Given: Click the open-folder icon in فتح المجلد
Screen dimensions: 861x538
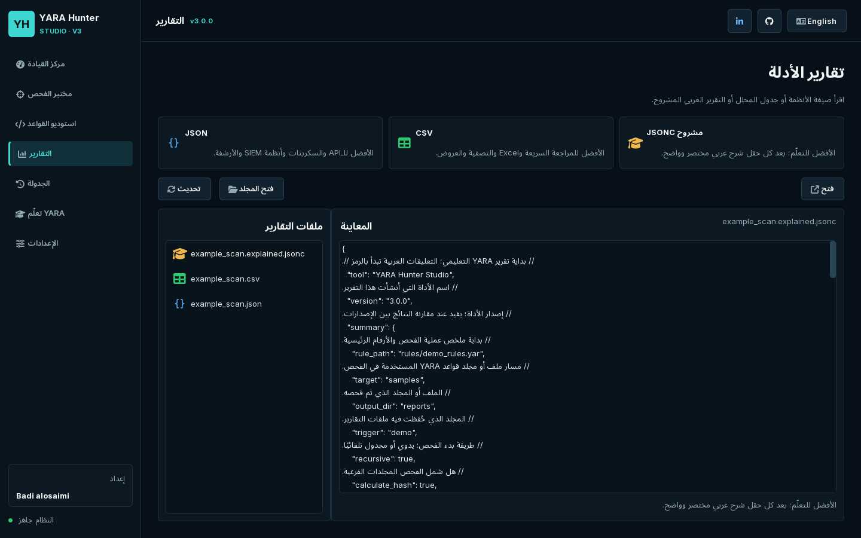Looking at the screenshot, I should 233,189.
